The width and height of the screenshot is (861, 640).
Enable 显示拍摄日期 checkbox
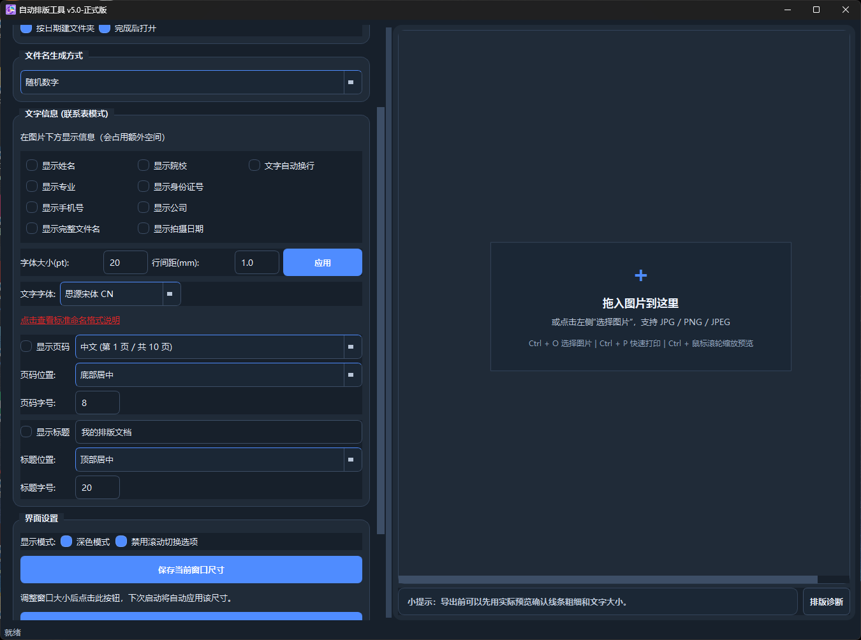coord(143,228)
